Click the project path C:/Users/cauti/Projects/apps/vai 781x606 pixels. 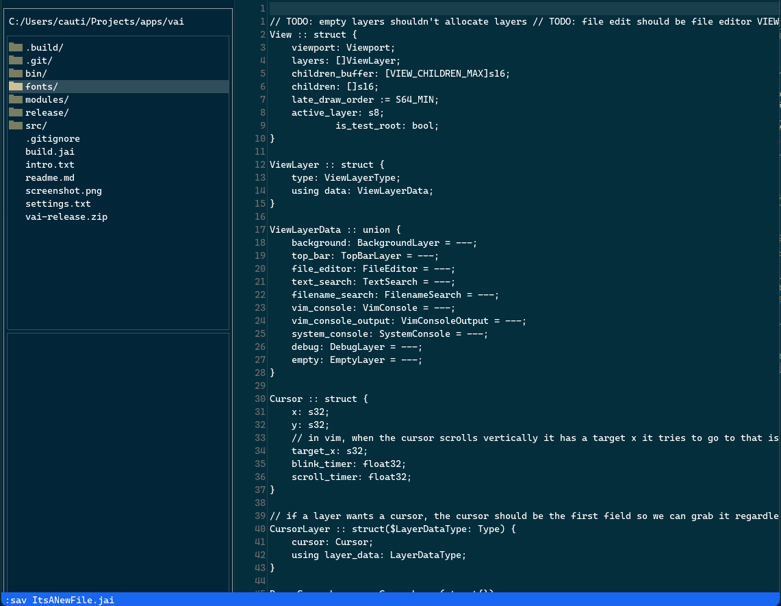(96, 21)
